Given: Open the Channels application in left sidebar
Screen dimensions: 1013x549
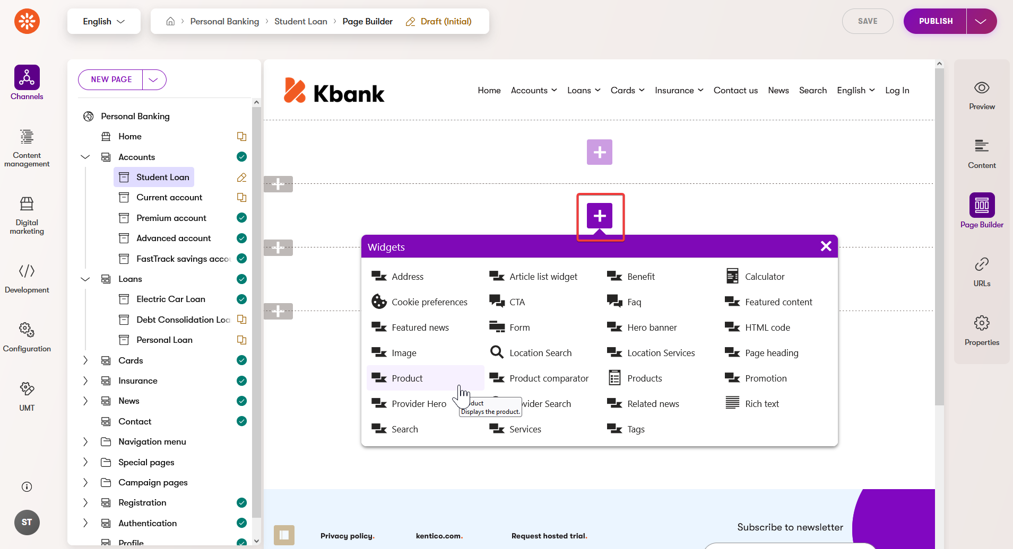Looking at the screenshot, I should [x=27, y=83].
